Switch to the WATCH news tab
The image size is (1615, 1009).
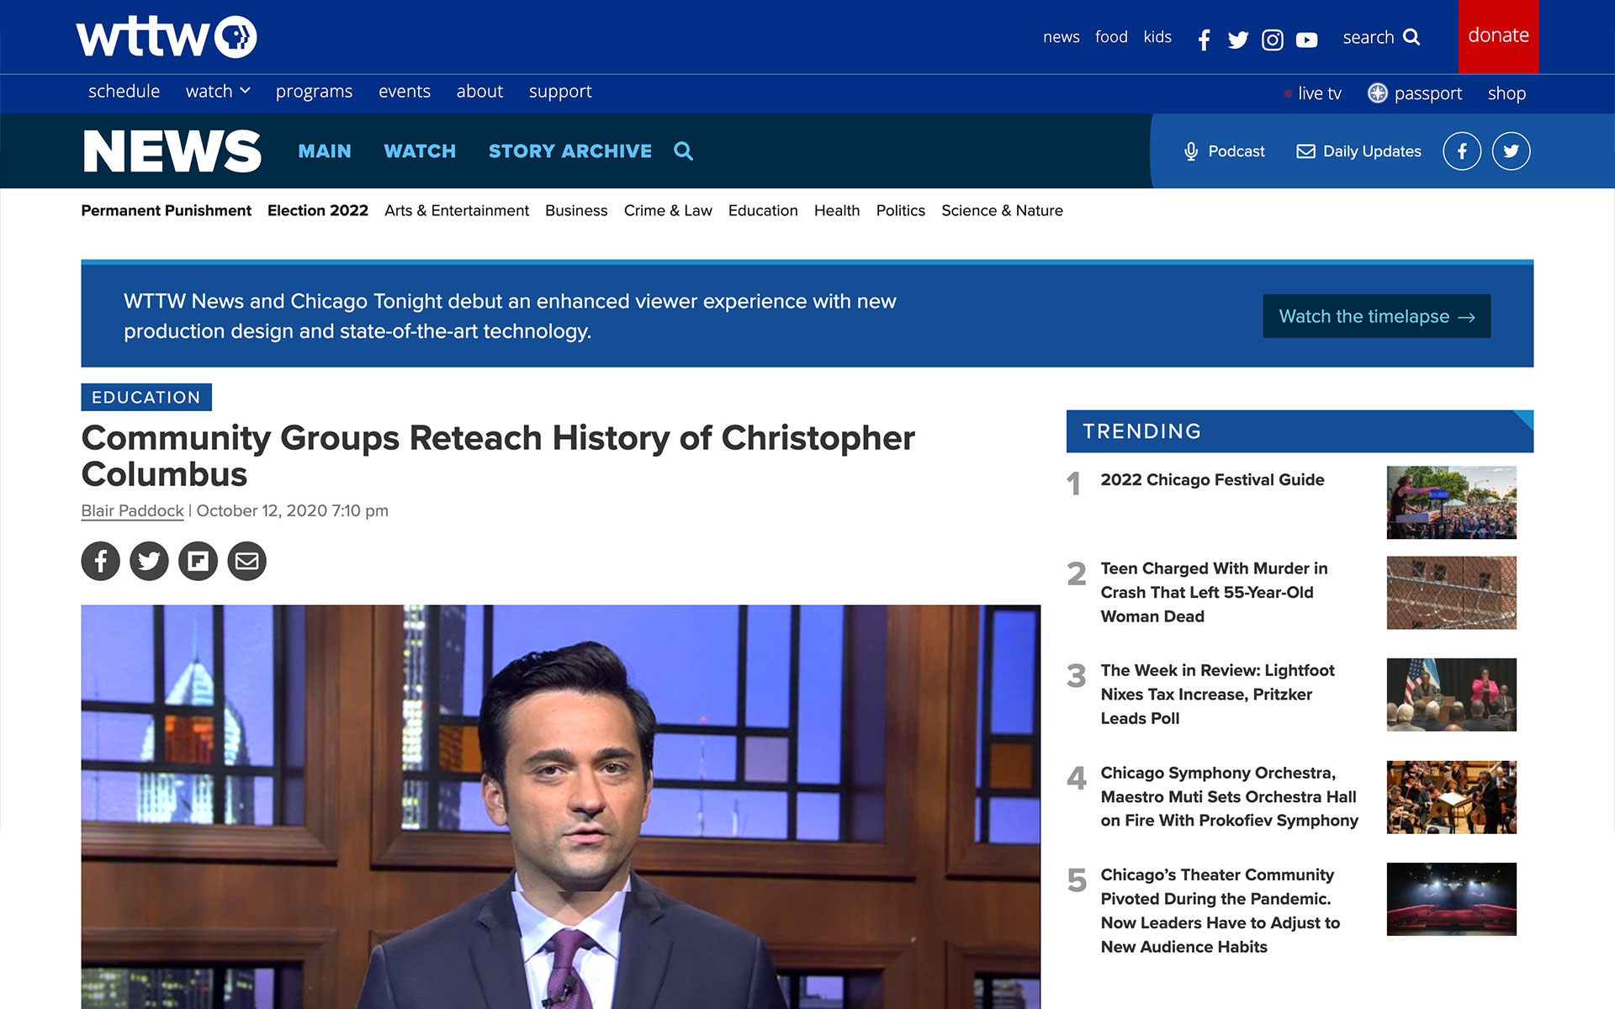coord(420,151)
